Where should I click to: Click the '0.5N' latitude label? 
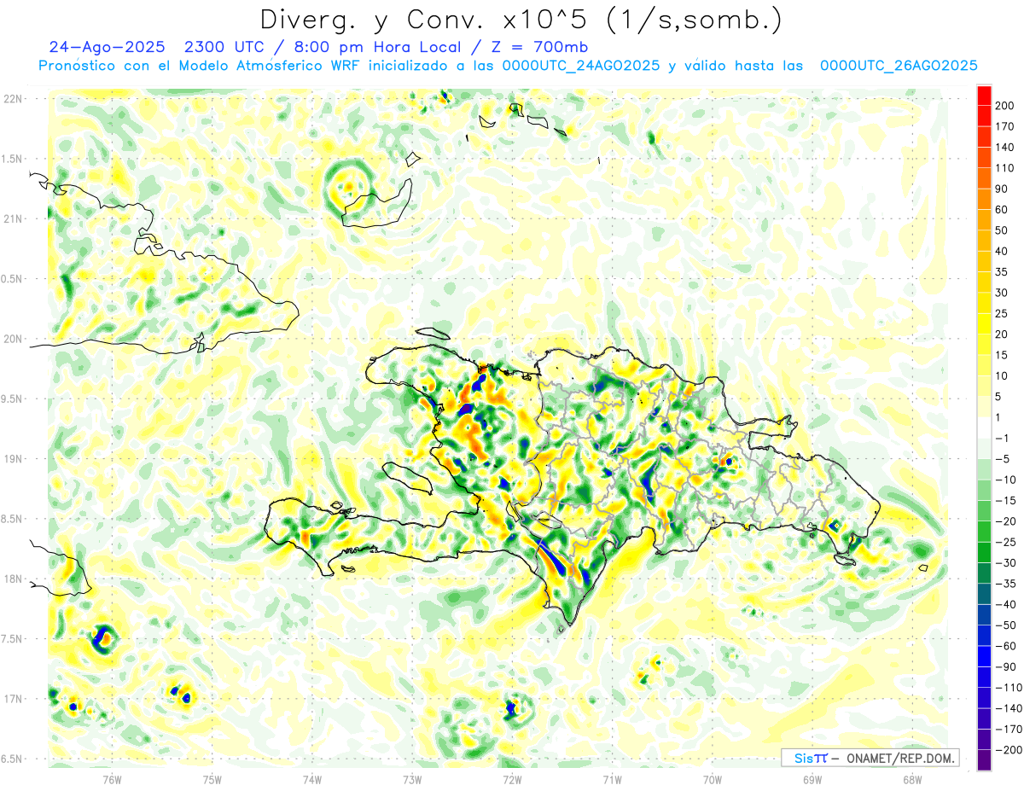tap(13, 279)
